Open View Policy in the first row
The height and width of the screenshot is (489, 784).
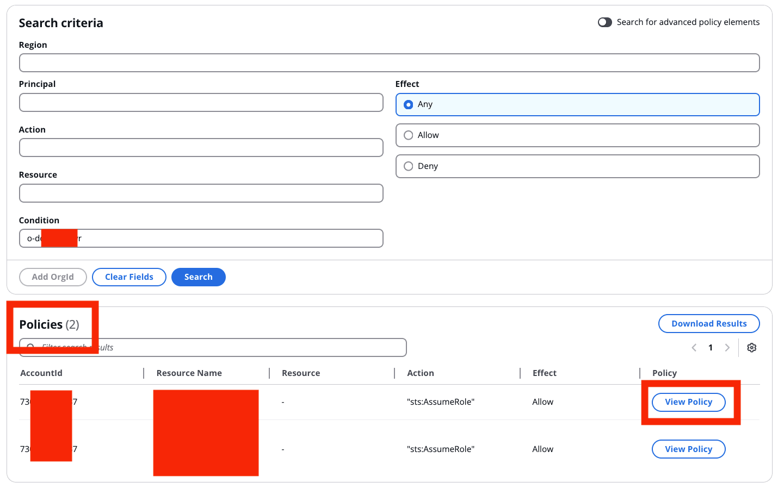tap(688, 402)
